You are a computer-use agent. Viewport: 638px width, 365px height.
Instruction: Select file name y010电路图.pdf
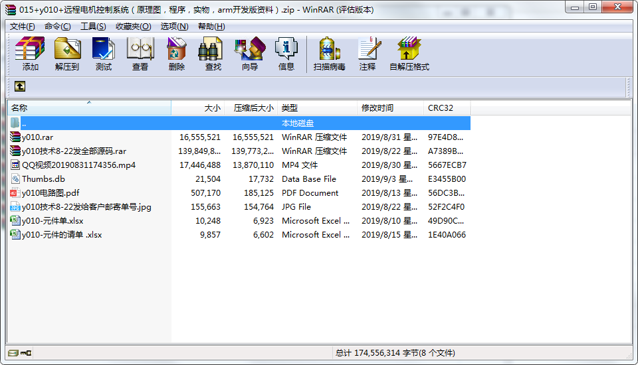[51, 192]
